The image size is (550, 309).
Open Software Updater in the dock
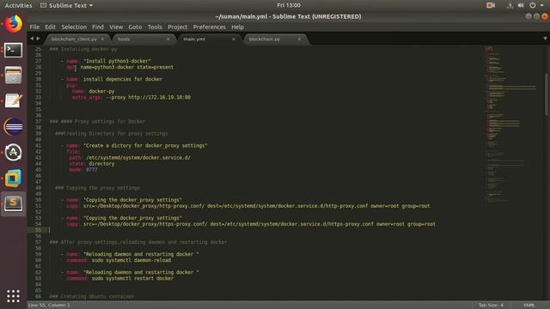click(14, 153)
